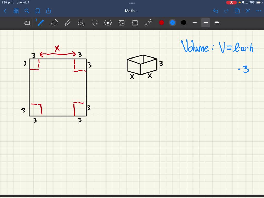264x198 pixels.
Task: Switch to the Highlighter tool
Action: tap(68, 23)
